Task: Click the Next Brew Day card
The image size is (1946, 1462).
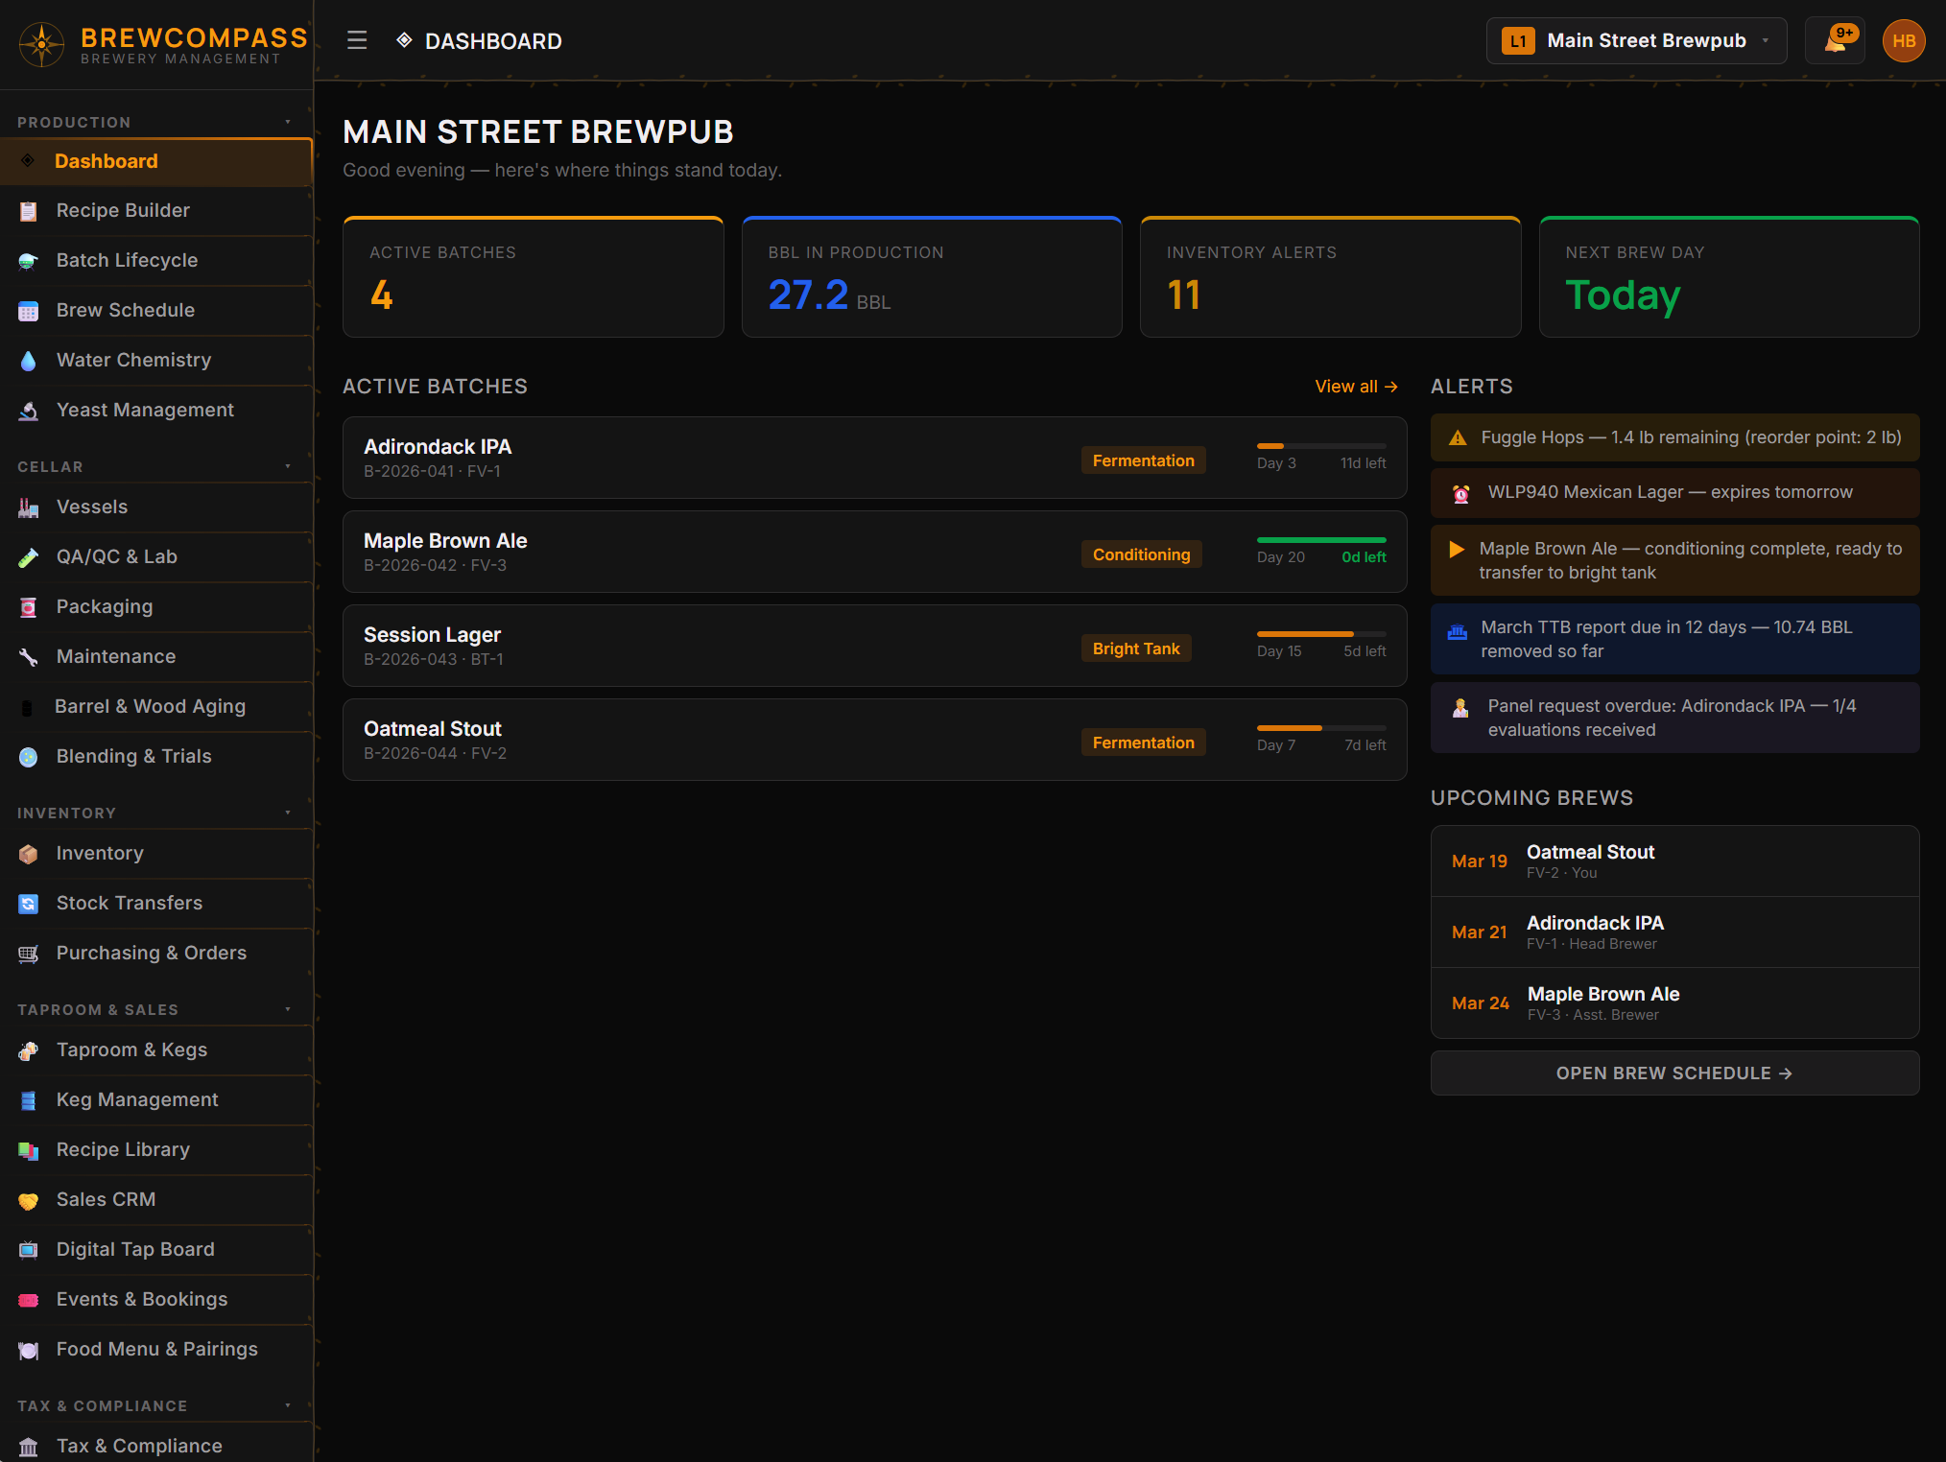Action: (x=1729, y=277)
